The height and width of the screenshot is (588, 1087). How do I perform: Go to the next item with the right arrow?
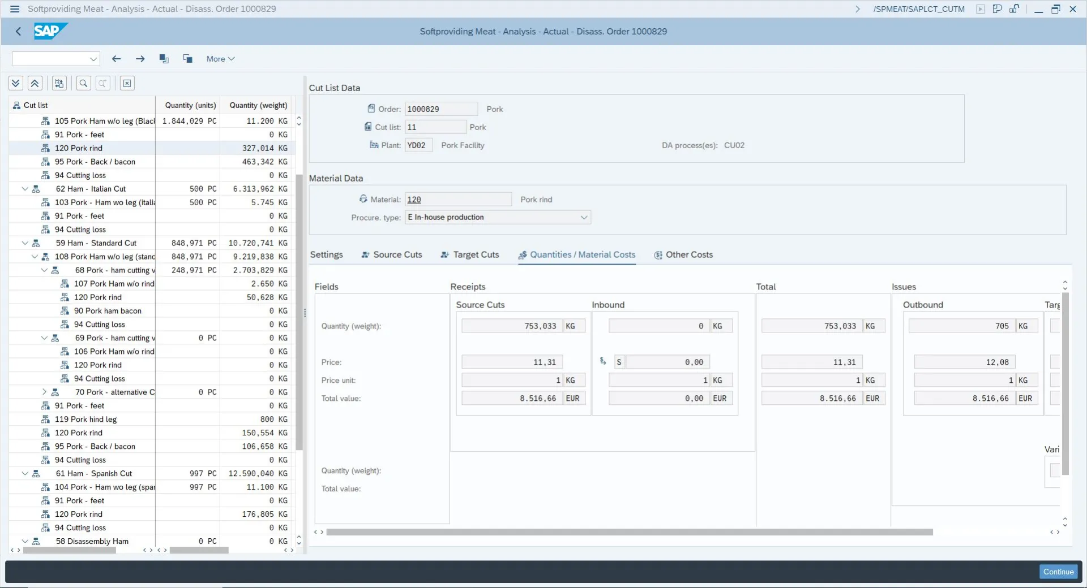(140, 59)
